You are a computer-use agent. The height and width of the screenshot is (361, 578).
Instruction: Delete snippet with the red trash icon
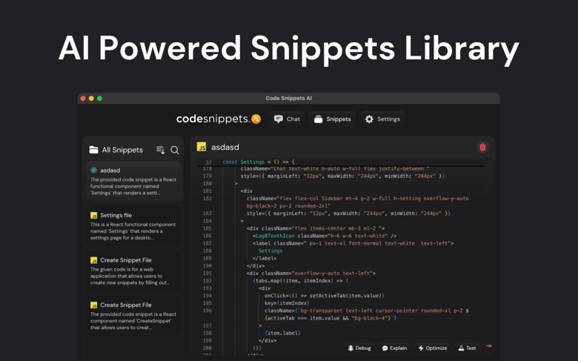point(482,148)
